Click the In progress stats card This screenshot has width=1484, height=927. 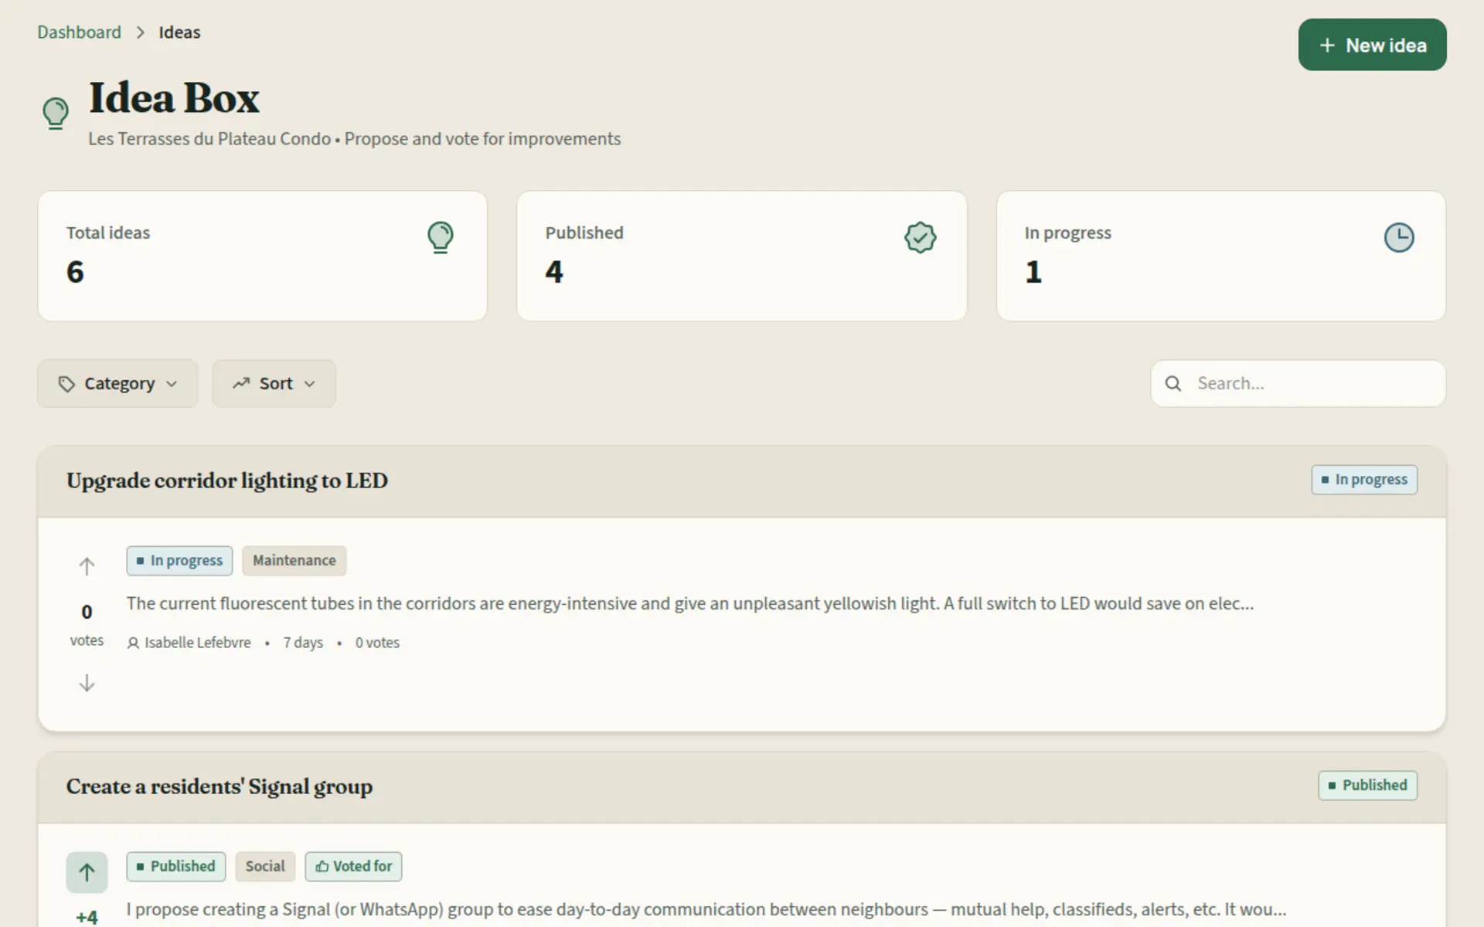coord(1221,256)
